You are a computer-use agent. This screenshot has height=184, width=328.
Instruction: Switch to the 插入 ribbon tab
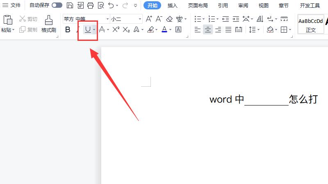pyautogui.click(x=173, y=6)
